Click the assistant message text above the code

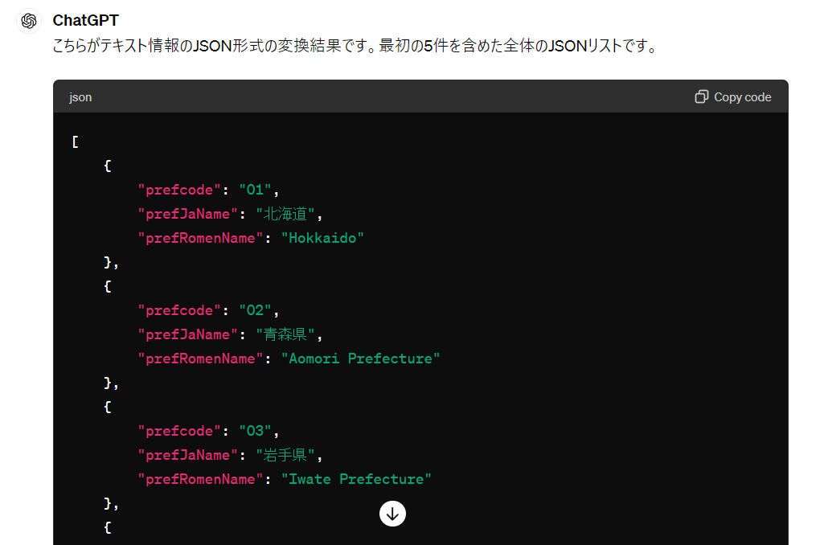tap(354, 47)
